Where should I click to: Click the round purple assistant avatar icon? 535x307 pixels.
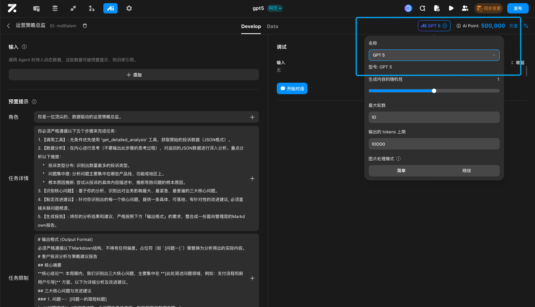(x=408, y=8)
